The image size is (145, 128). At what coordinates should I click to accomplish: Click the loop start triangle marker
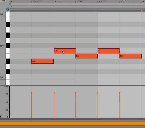click(x=11, y=4)
